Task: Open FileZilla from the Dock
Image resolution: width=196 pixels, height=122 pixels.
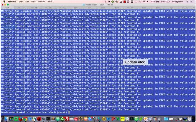Action: [x=67, y=119]
